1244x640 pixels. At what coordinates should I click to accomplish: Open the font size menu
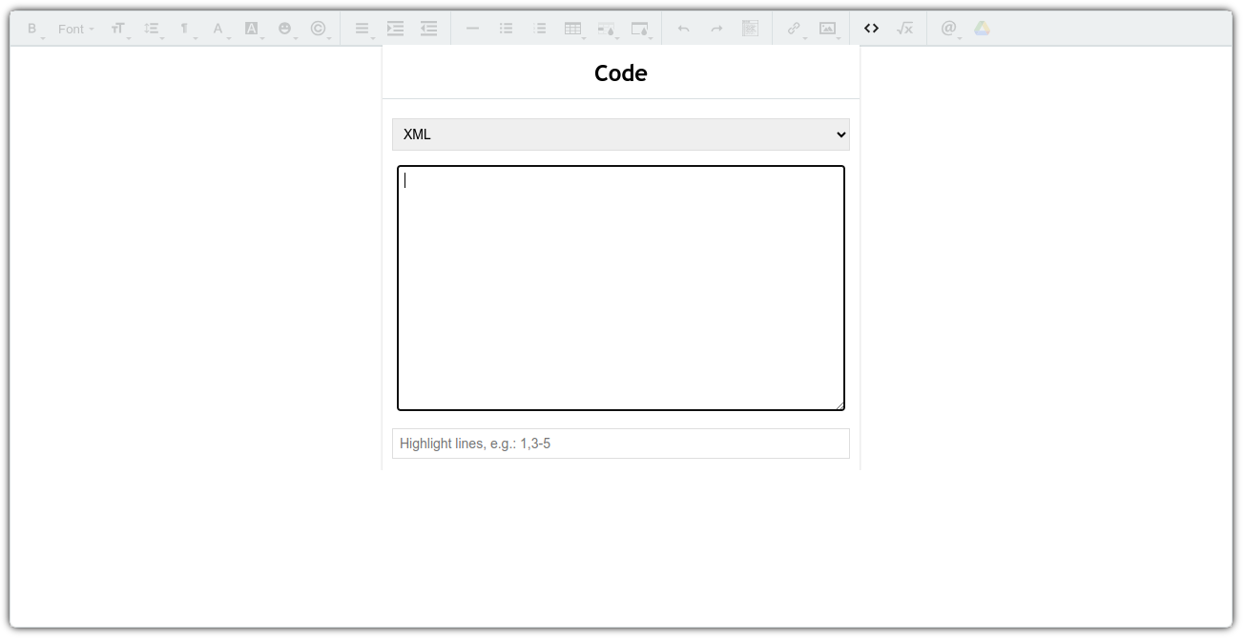click(118, 29)
